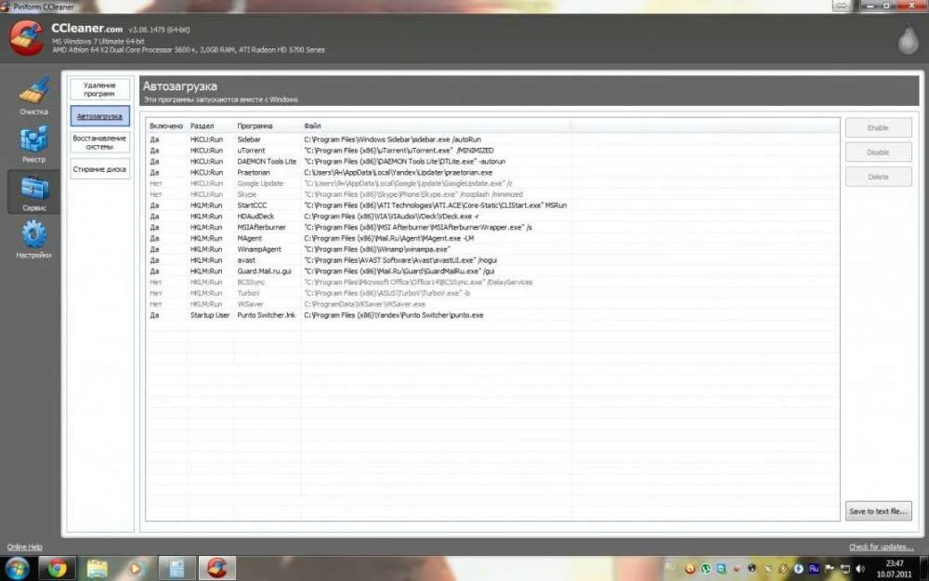Click the Delete button
This screenshot has height=581, width=929.
878,177
